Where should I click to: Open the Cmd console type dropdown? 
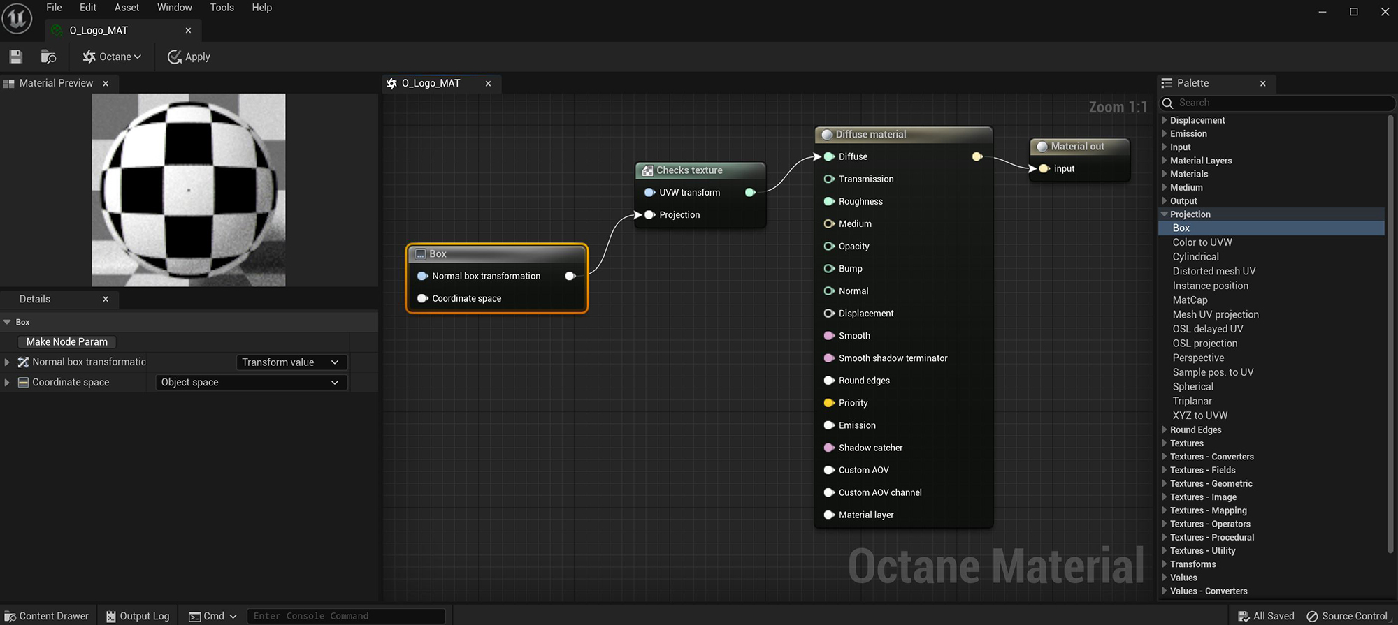click(212, 616)
